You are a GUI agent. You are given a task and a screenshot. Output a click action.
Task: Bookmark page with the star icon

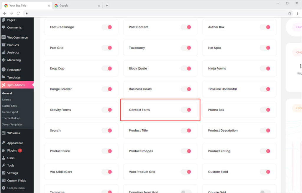tap(290, 13)
